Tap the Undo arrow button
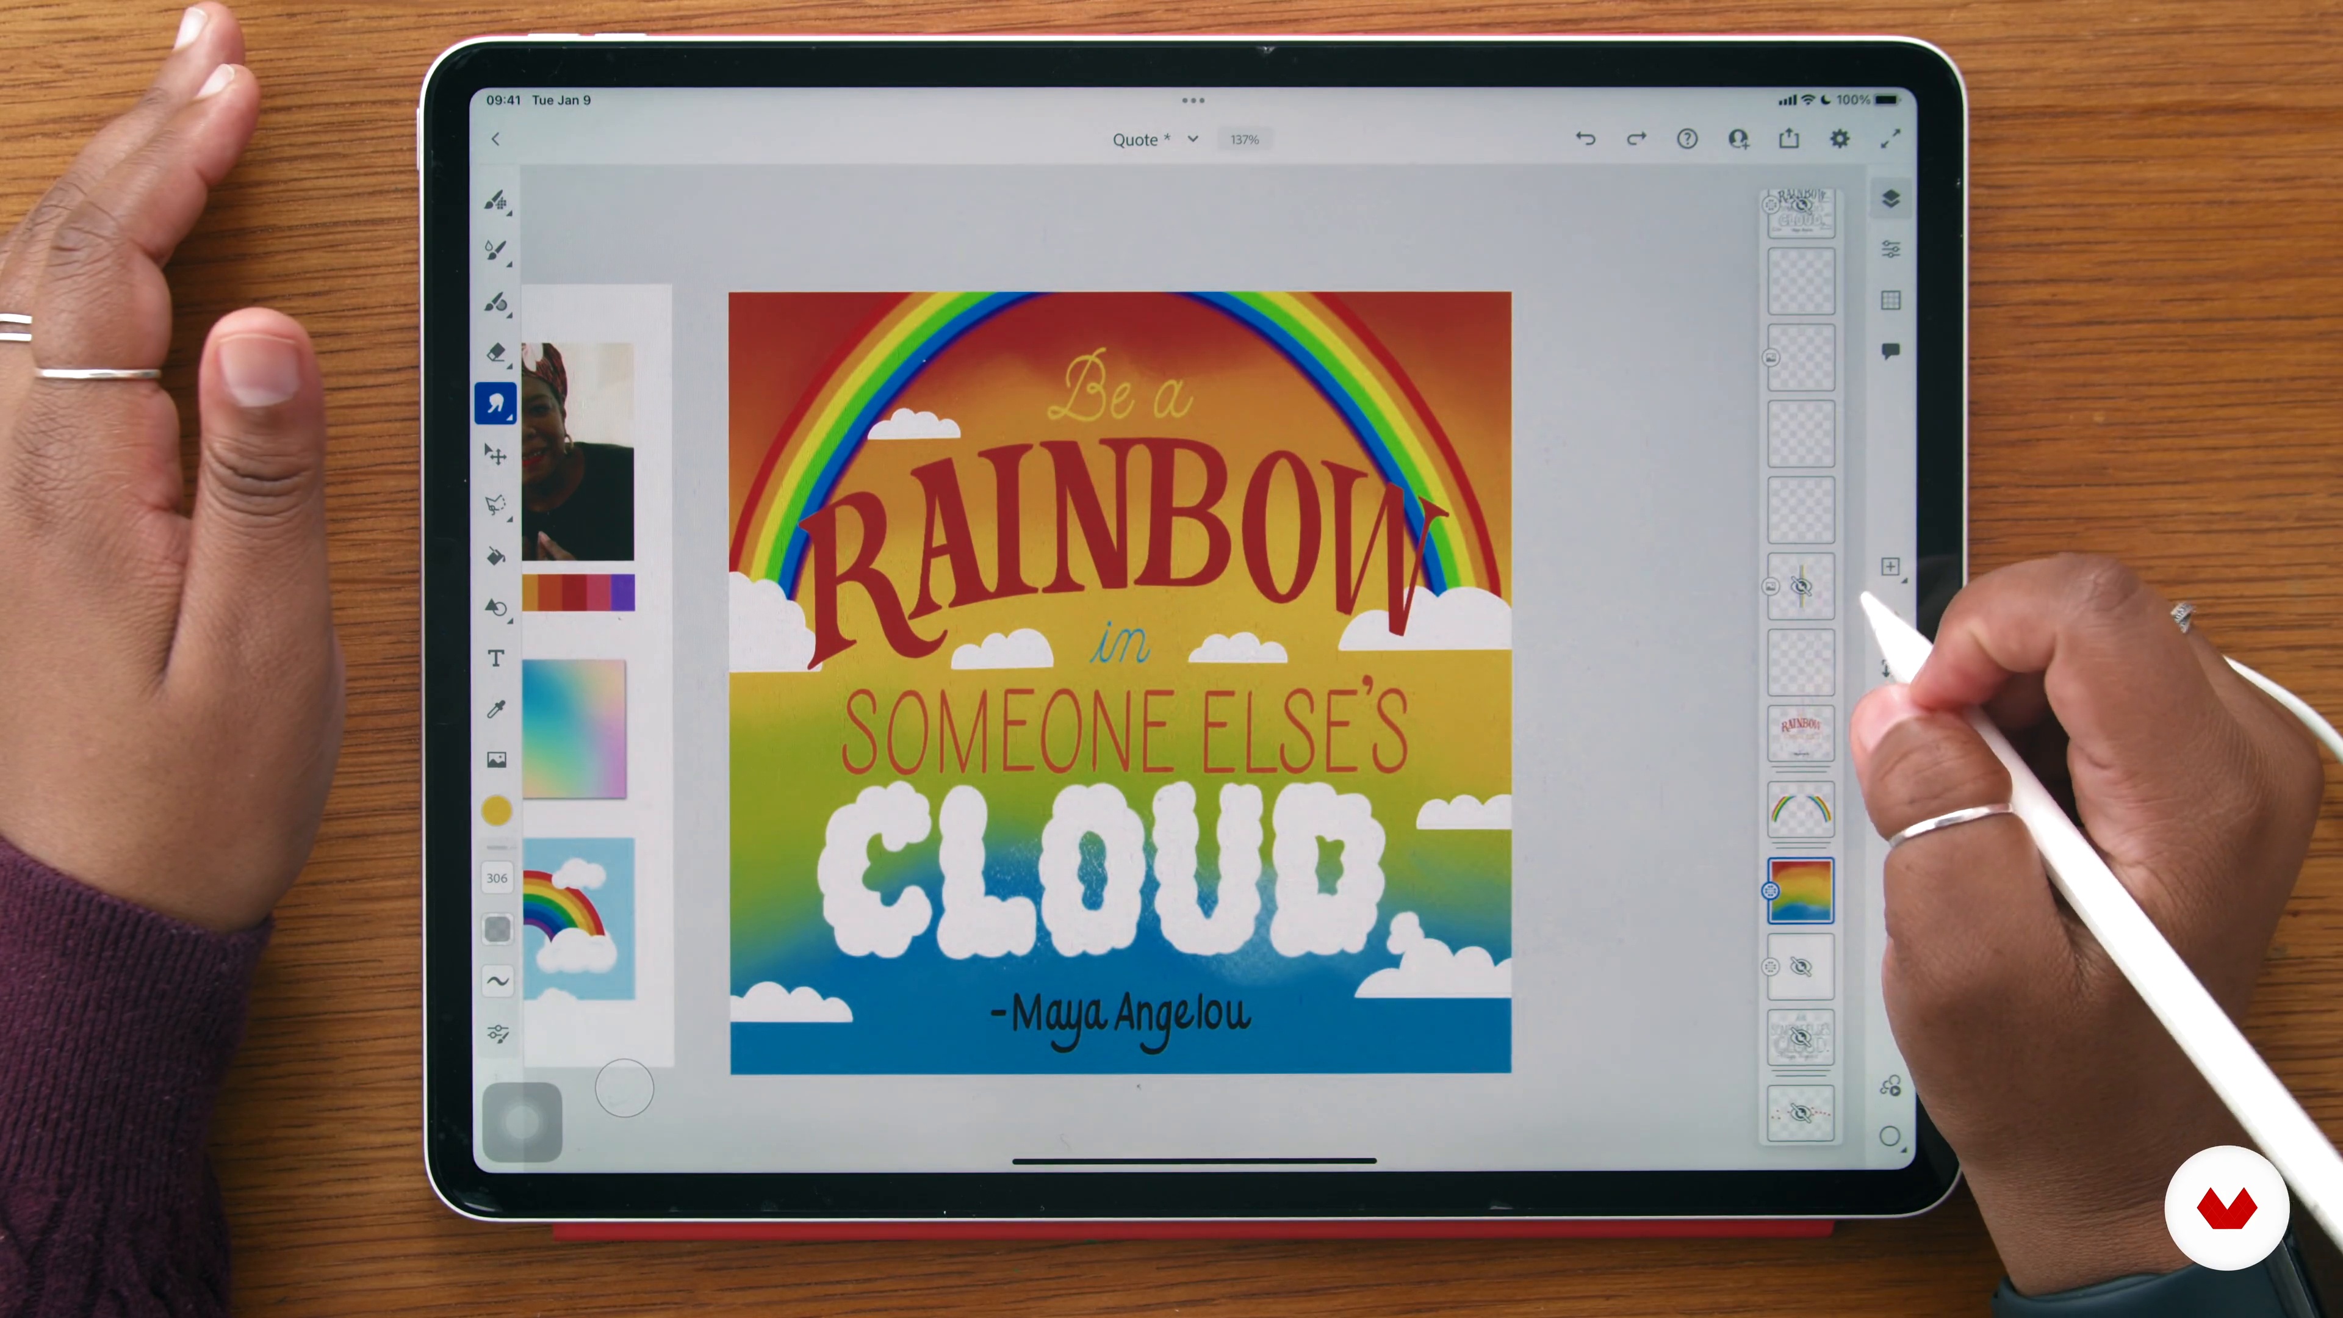The height and width of the screenshot is (1318, 2343). click(x=1585, y=139)
